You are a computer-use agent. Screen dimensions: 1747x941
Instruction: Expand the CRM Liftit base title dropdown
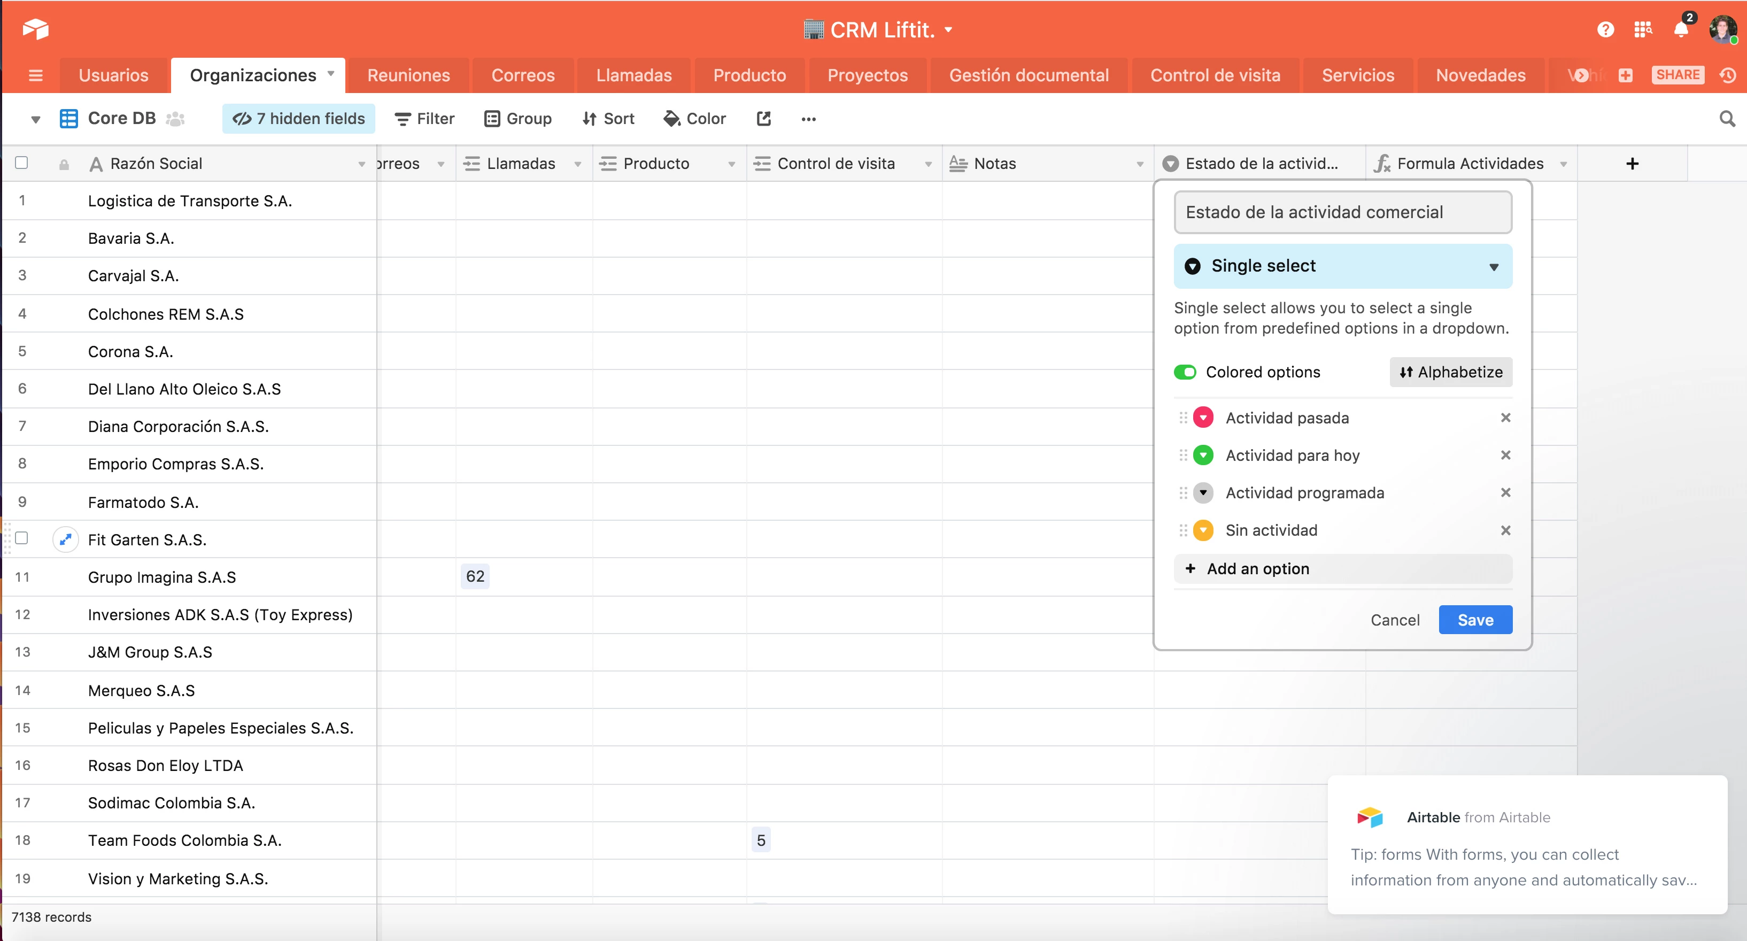[x=948, y=29]
